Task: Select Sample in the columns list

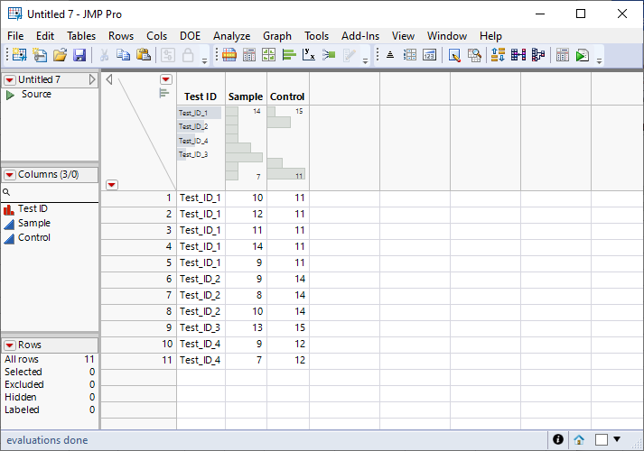Action: (34, 223)
